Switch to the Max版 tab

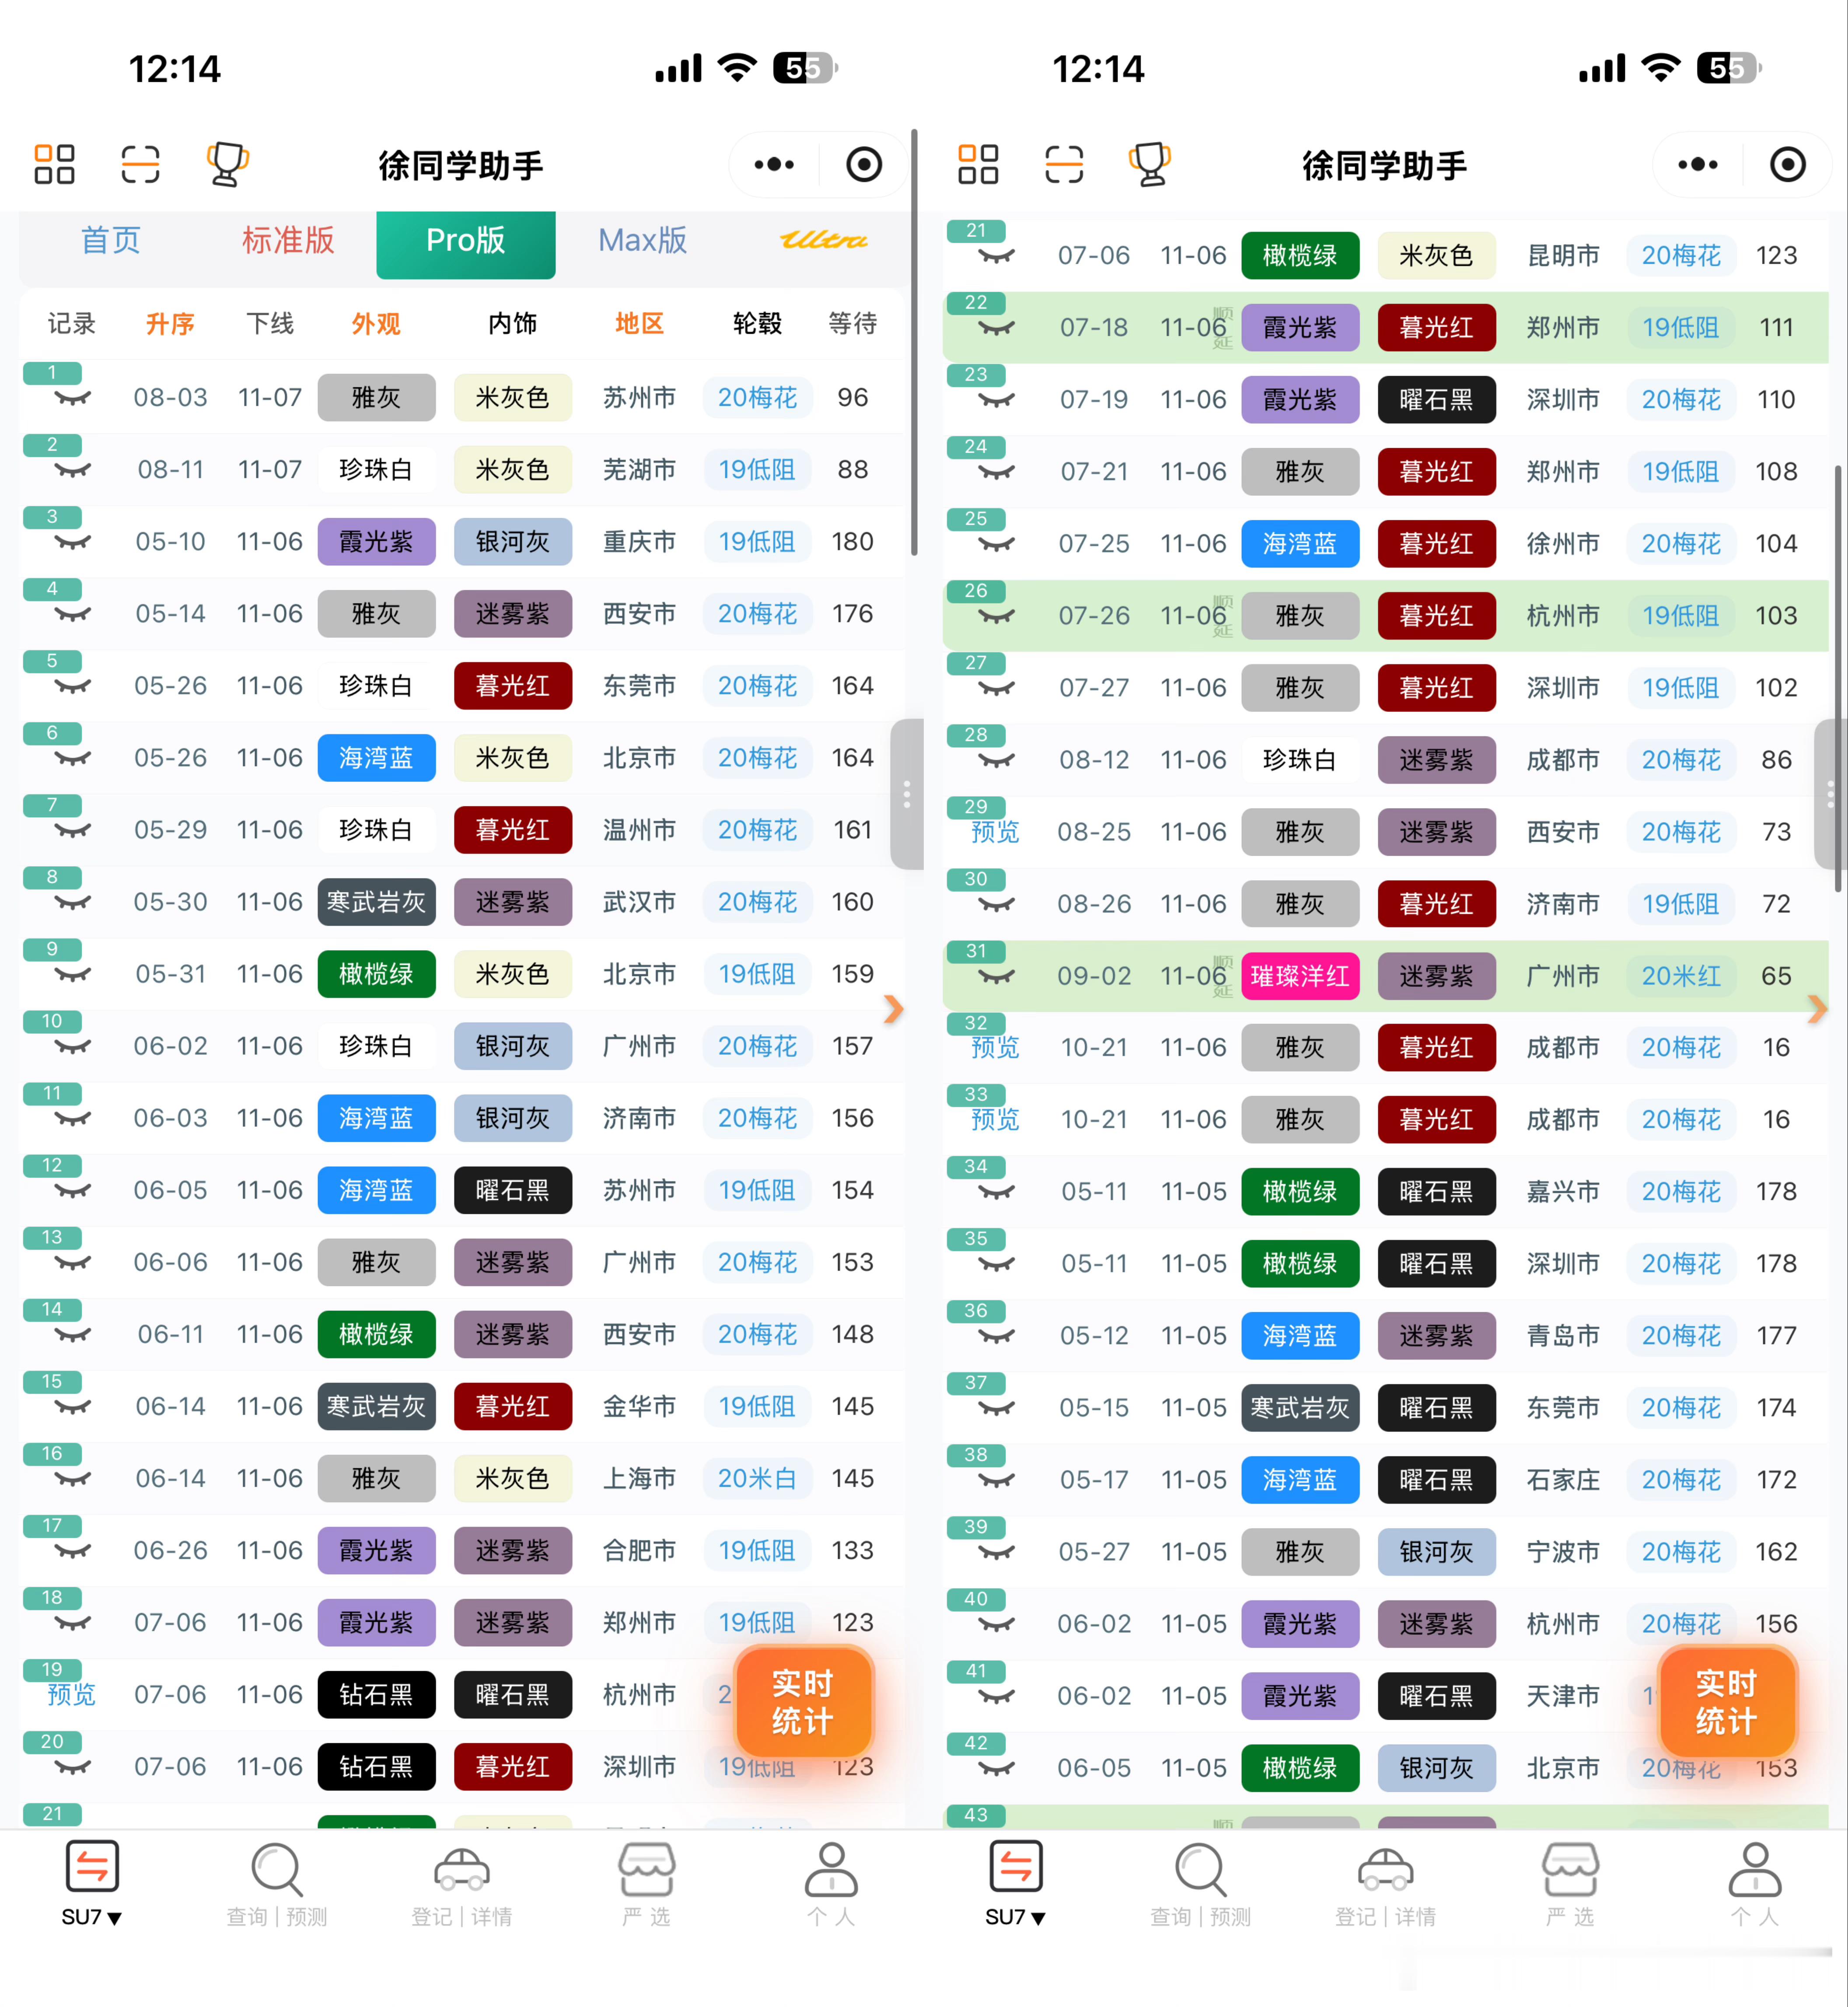coord(642,241)
